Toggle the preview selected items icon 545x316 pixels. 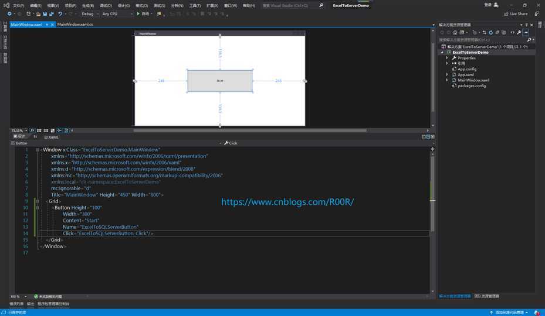(x=526, y=32)
